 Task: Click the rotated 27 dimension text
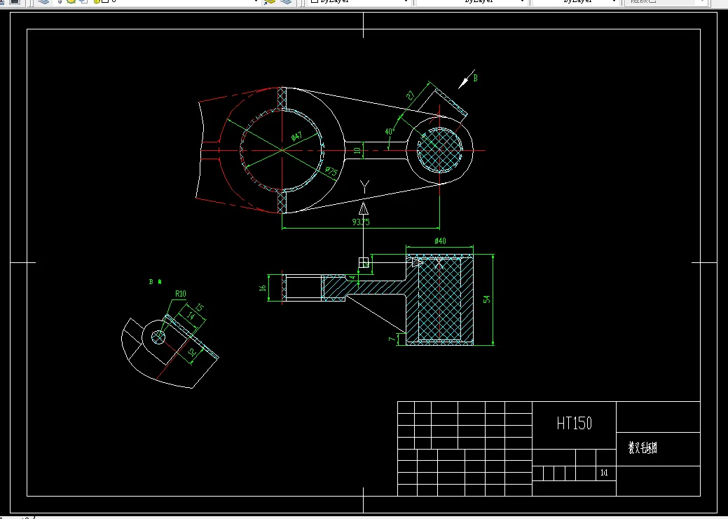point(411,95)
